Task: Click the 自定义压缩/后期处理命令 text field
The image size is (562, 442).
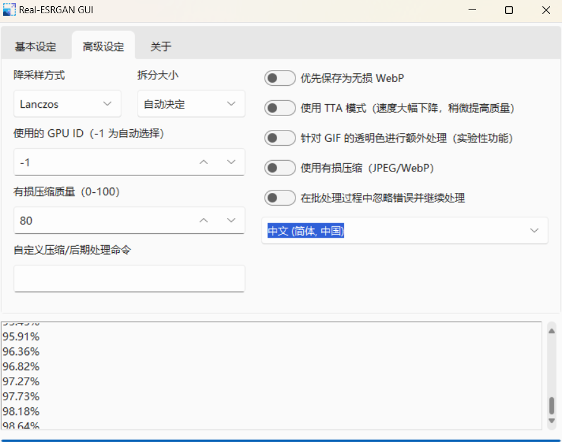Action: pos(129,278)
